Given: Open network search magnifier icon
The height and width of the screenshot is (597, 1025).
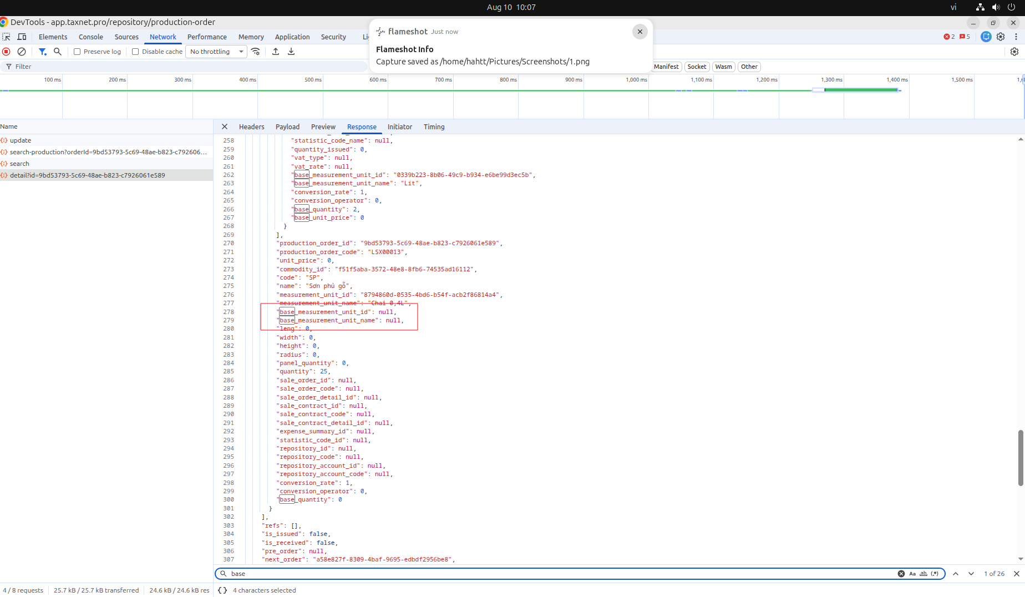Looking at the screenshot, I should pos(57,52).
